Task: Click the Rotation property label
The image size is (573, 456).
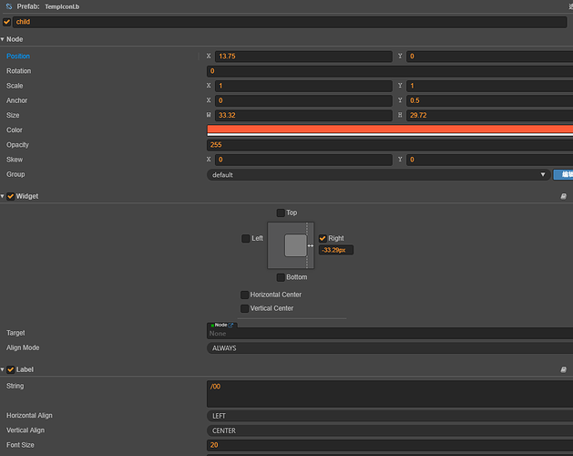Action: pos(18,71)
